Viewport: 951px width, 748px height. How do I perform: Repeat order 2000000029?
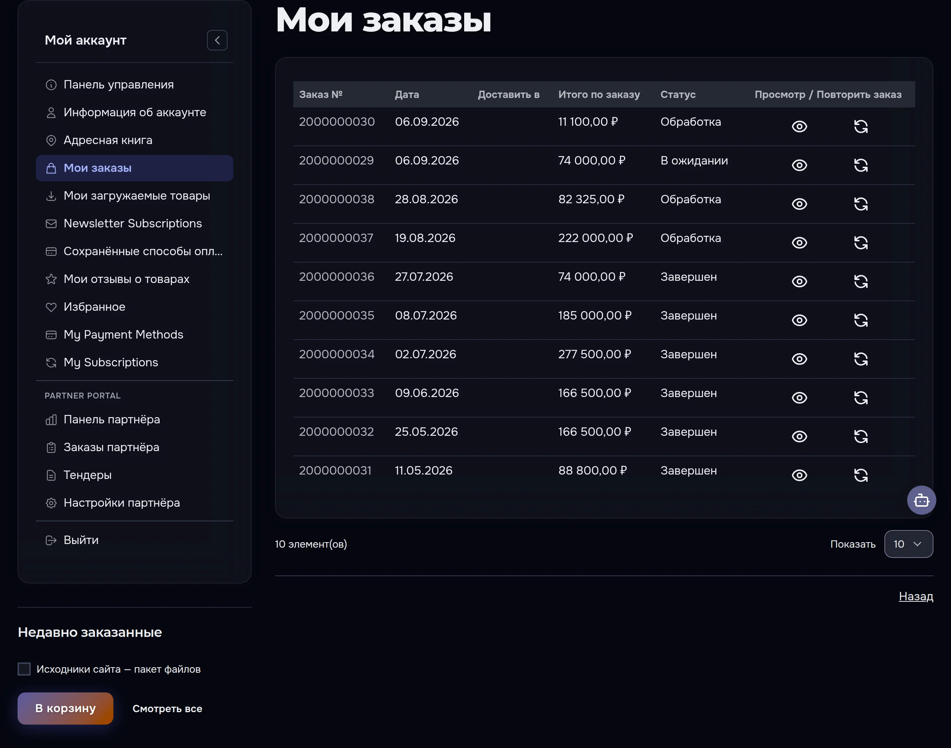click(x=861, y=165)
